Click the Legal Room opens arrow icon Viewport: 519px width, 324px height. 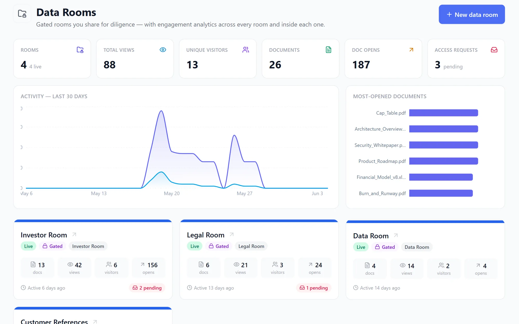click(310, 265)
